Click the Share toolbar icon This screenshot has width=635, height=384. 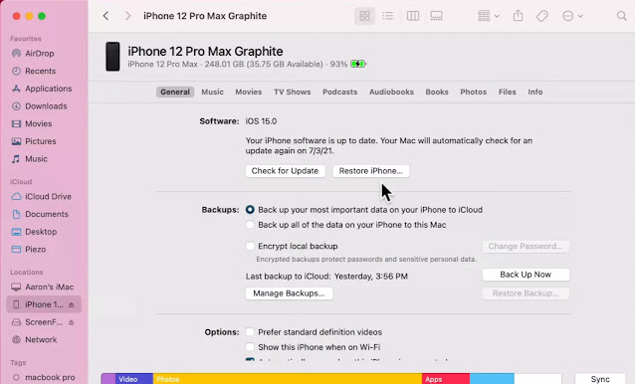(x=518, y=16)
